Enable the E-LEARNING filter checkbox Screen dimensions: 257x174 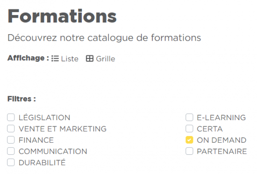189,117
